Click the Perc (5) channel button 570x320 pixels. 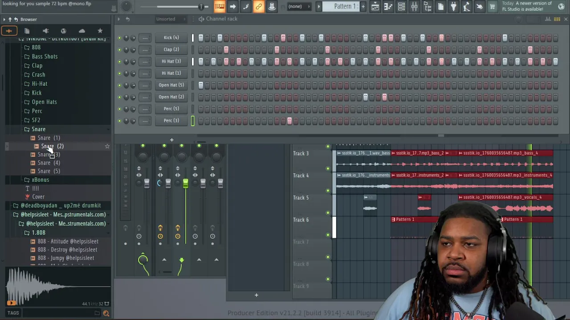(171, 109)
